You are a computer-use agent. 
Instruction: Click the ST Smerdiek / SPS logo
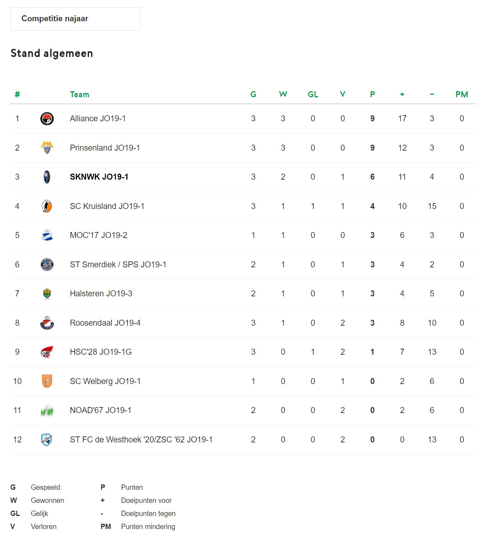(47, 265)
